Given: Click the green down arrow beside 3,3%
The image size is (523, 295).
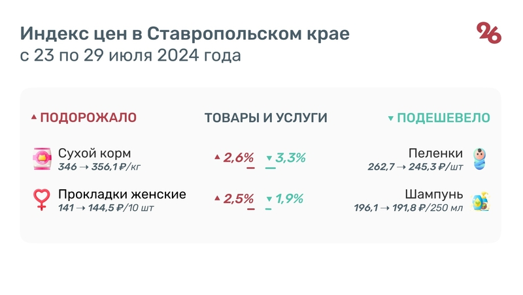Looking at the screenshot, I should coord(269,158).
